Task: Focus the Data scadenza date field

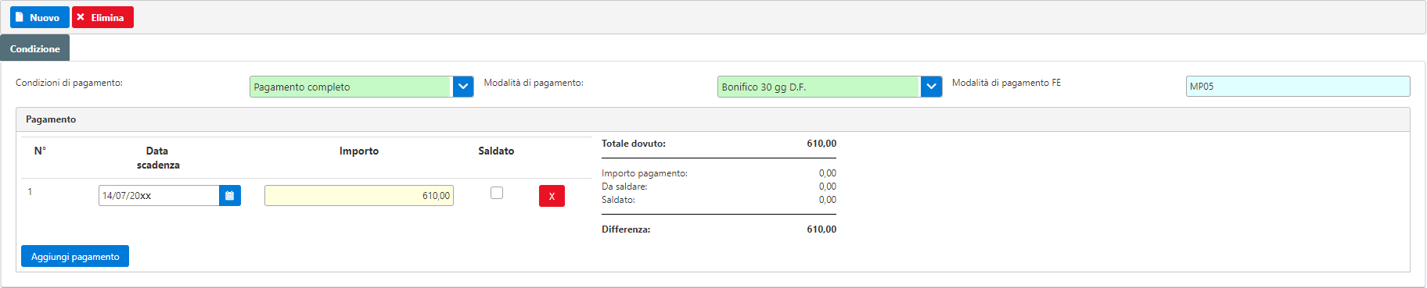Action: pos(159,196)
